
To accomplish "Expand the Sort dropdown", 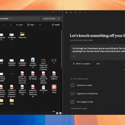I will click(20, 25).
